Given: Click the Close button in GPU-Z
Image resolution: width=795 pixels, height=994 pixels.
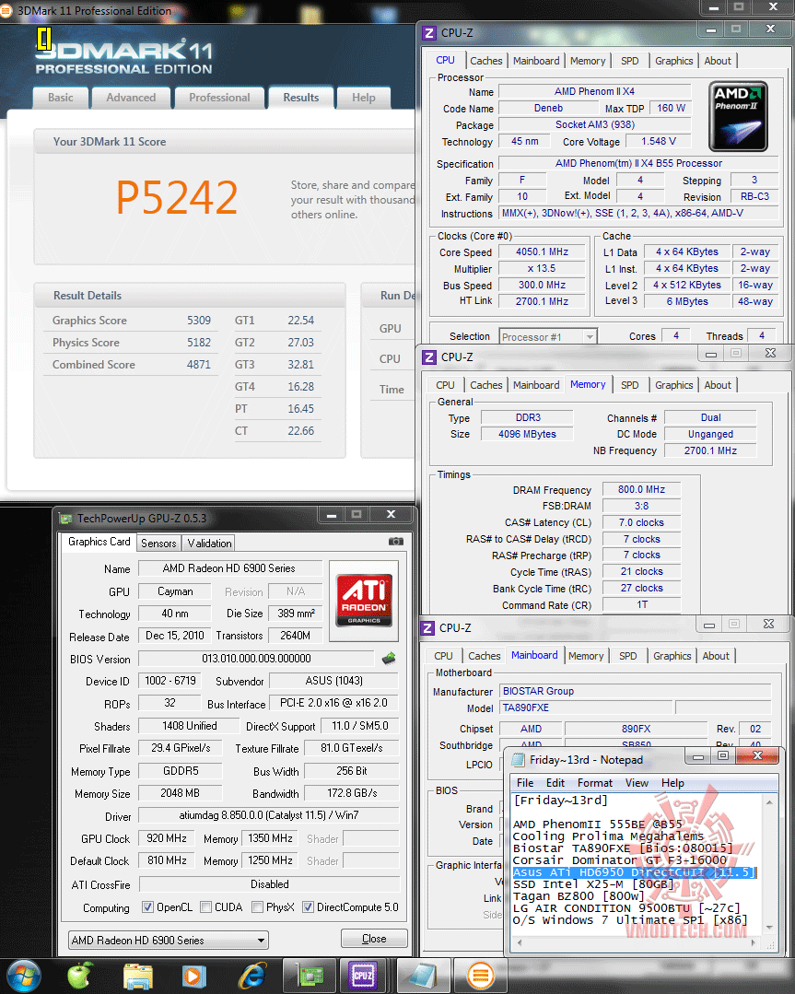Looking at the screenshot, I should (374, 939).
